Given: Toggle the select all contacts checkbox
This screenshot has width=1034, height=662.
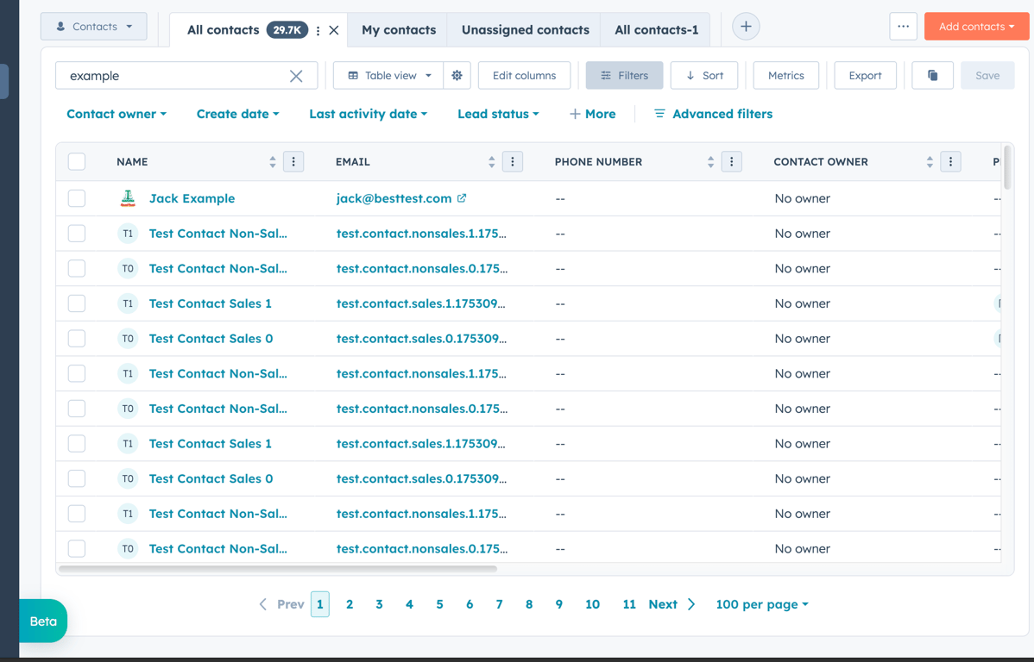Looking at the screenshot, I should (77, 161).
